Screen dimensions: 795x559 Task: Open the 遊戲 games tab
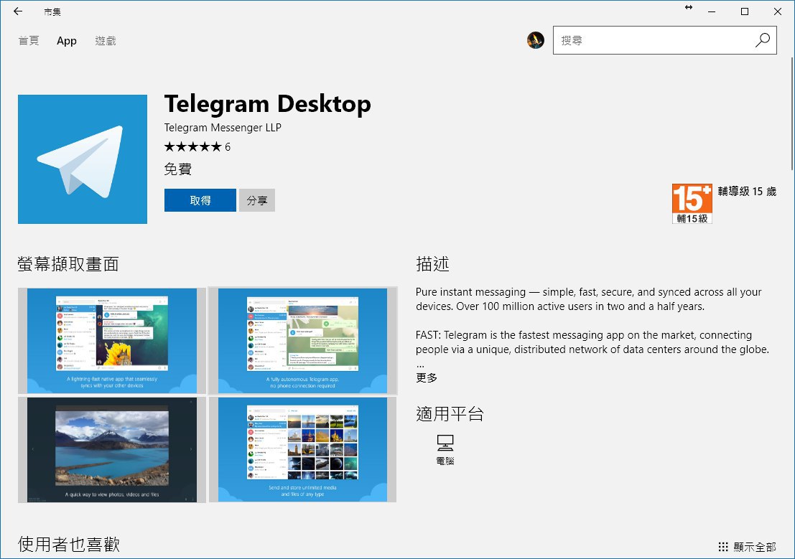[x=106, y=41]
